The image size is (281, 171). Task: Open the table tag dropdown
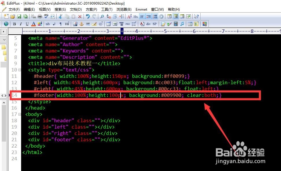point(108,24)
